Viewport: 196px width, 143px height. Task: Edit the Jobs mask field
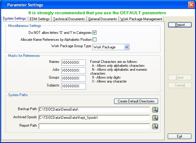pyautogui.click(x=73, y=70)
